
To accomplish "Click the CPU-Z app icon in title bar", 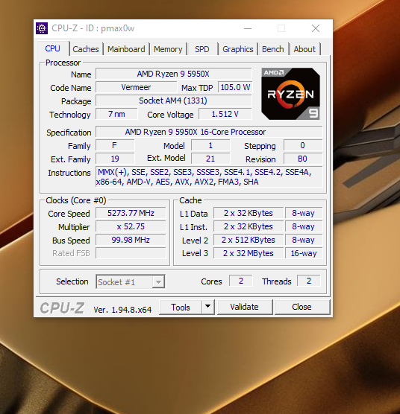I will pos(42,28).
